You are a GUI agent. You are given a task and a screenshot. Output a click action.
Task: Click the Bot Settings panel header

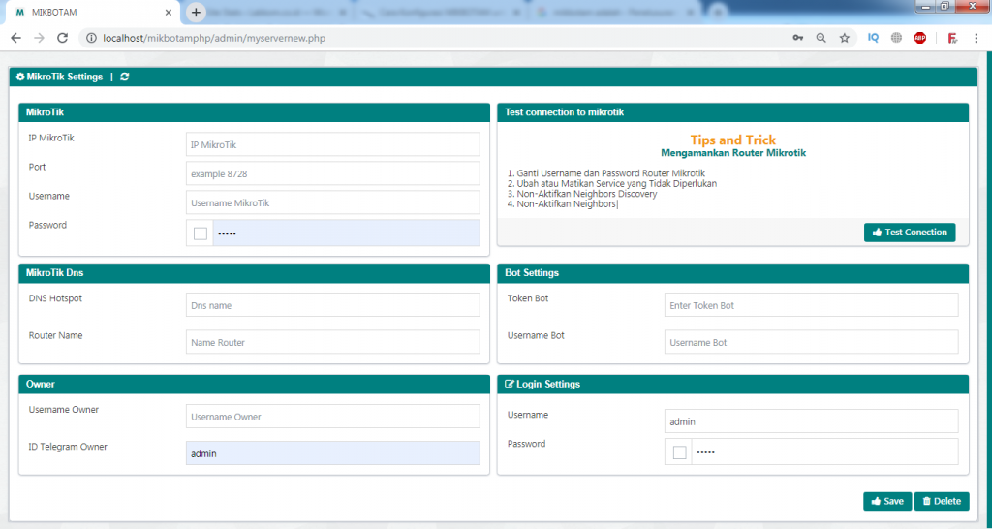(x=733, y=272)
